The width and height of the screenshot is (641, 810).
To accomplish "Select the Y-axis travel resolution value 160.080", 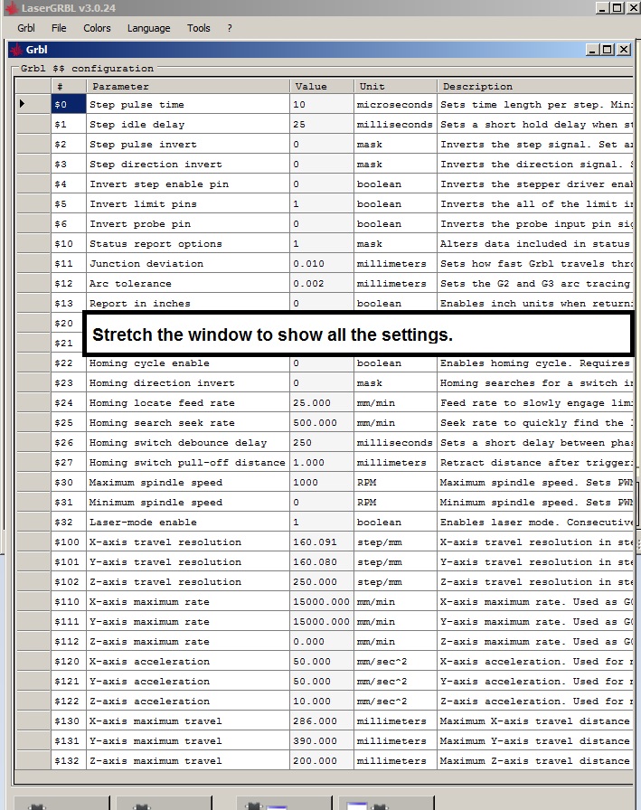I will pyautogui.click(x=322, y=562).
